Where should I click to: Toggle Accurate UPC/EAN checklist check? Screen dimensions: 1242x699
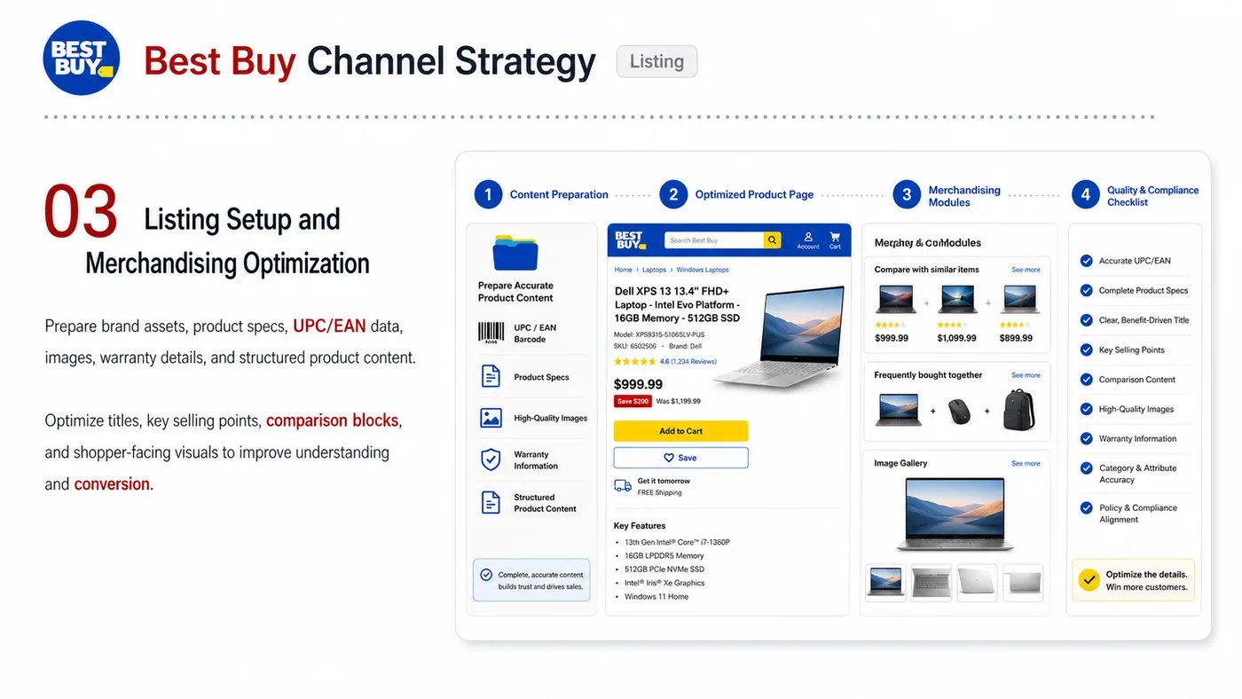point(1086,261)
